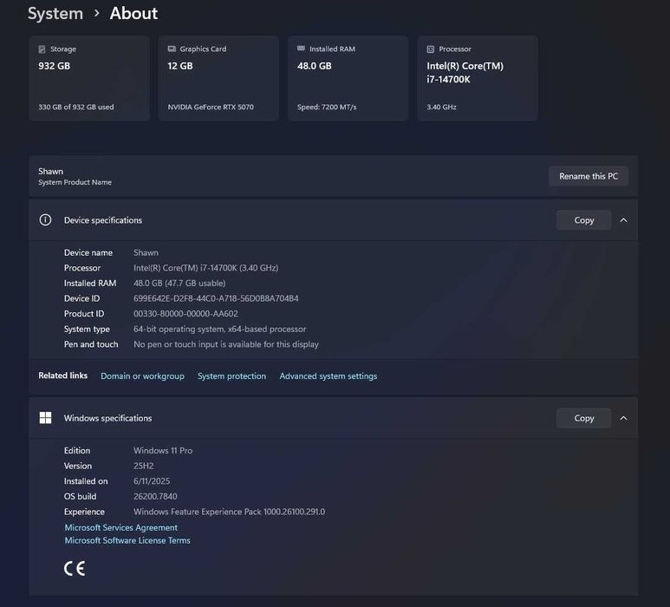Click the 'Experience' label
Image resolution: width=670 pixels, height=607 pixels.
coord(84,512)
